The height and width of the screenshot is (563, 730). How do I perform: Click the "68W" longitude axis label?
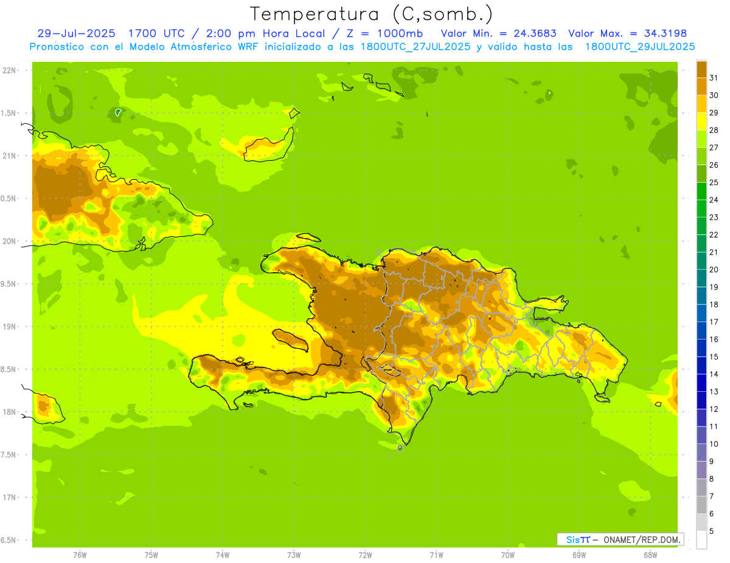(x=650, y=554)
